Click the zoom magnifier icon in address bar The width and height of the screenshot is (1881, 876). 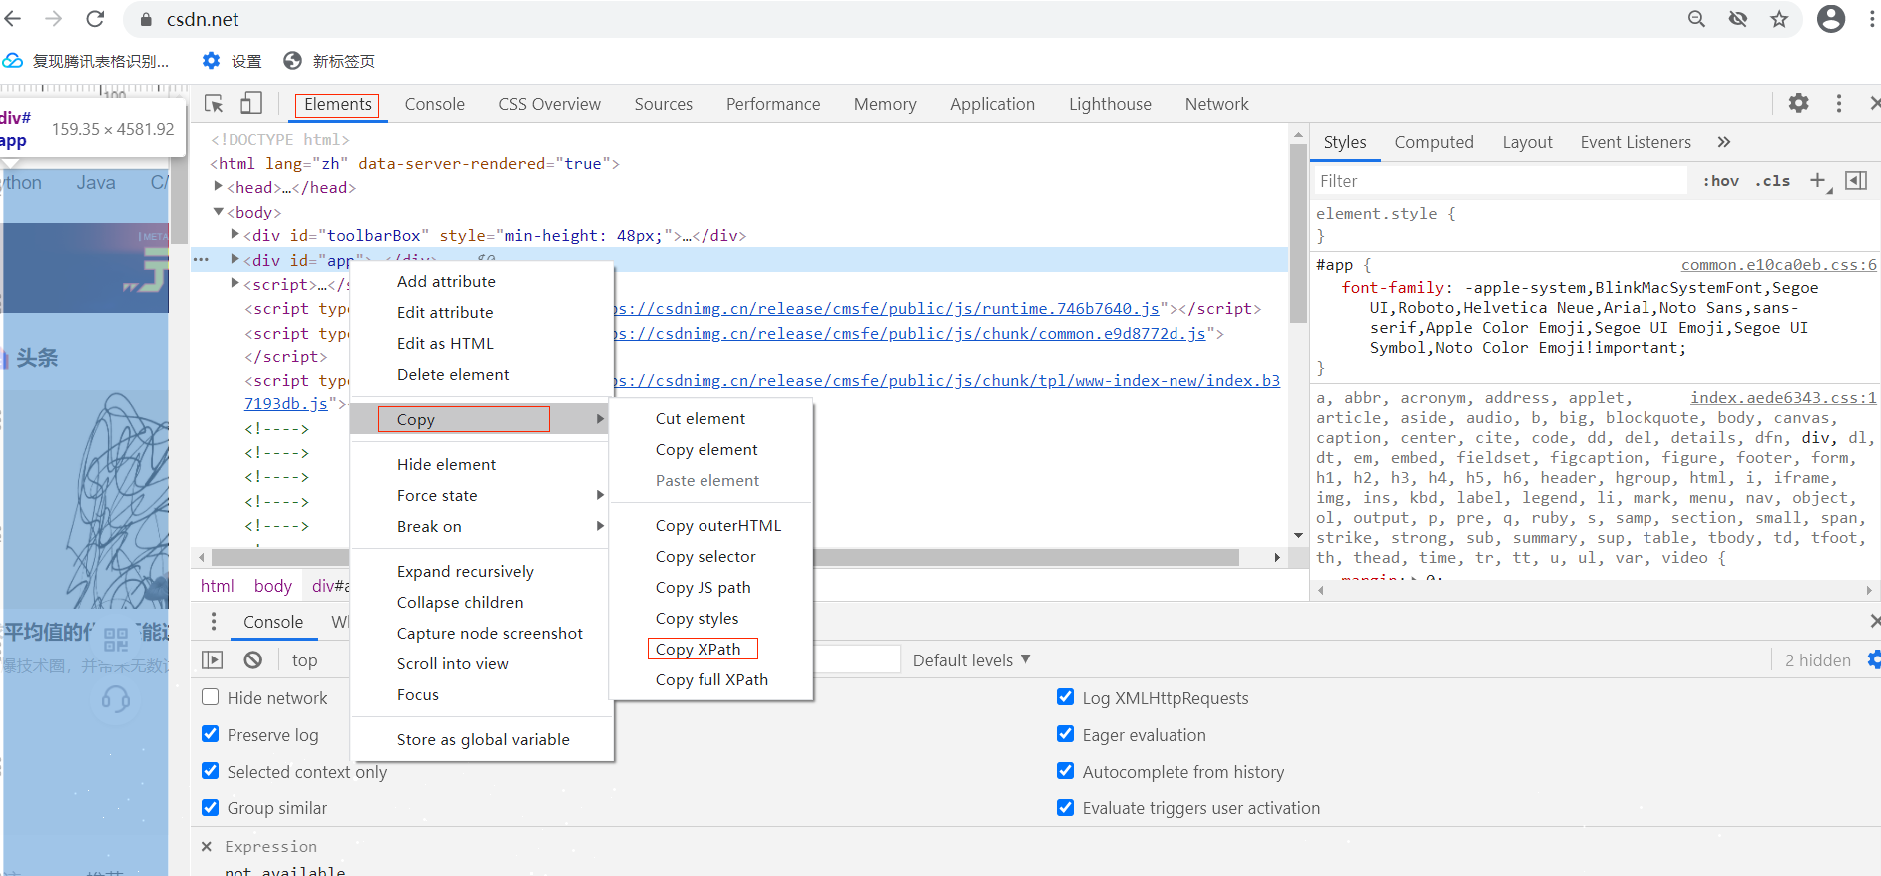point(1696,19)
